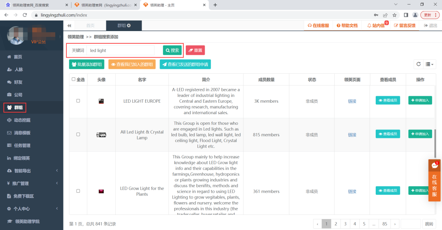Select 群组 in the sidebar
442x230 pixels.
32,107
